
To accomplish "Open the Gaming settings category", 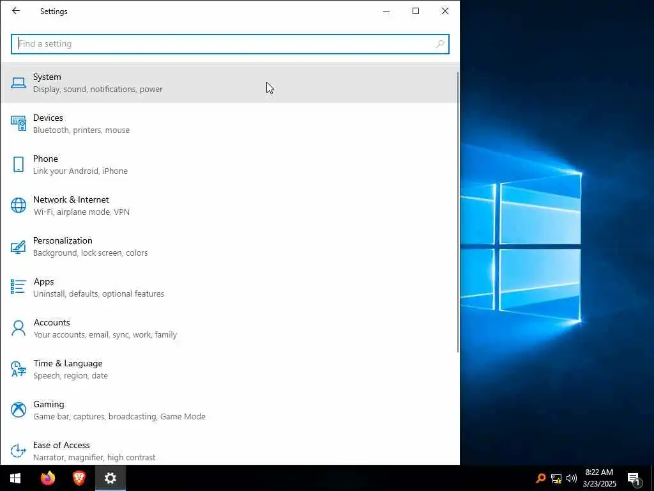I will click(229, 410).
